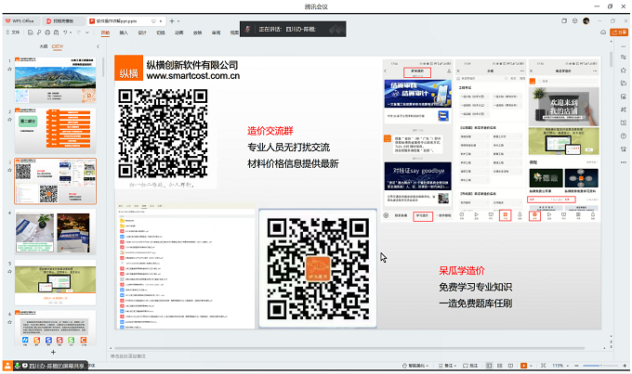Screen dimensions: 632x374
Task: Adjust the zoom slider handle
Action: pyautogui.click(x=600, y=366)
